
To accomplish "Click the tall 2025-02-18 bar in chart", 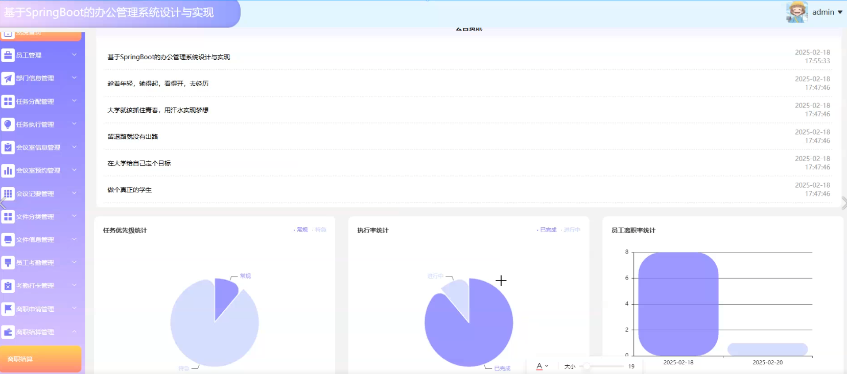I will [678, 304].
